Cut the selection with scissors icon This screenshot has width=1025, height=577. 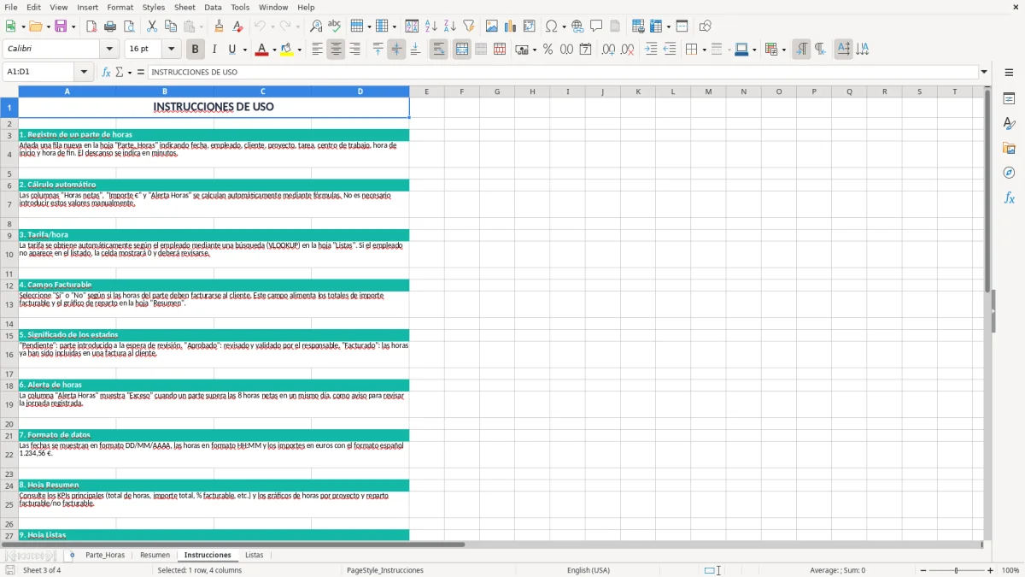(152, 26)
